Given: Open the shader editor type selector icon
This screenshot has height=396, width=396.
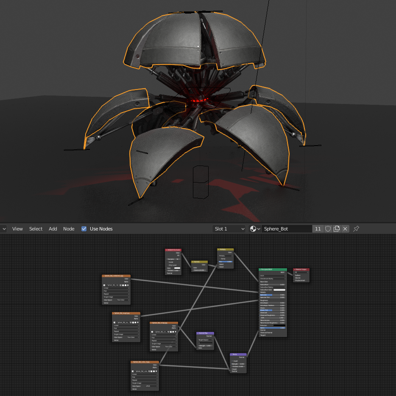Looking at the screenshot, I should (3, 229).
